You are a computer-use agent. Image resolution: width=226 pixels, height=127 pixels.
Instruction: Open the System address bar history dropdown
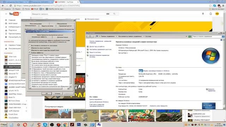coord(186,37)
